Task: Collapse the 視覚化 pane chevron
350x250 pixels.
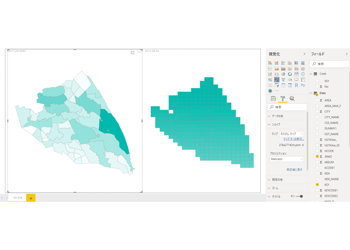Action: [304, 54]
